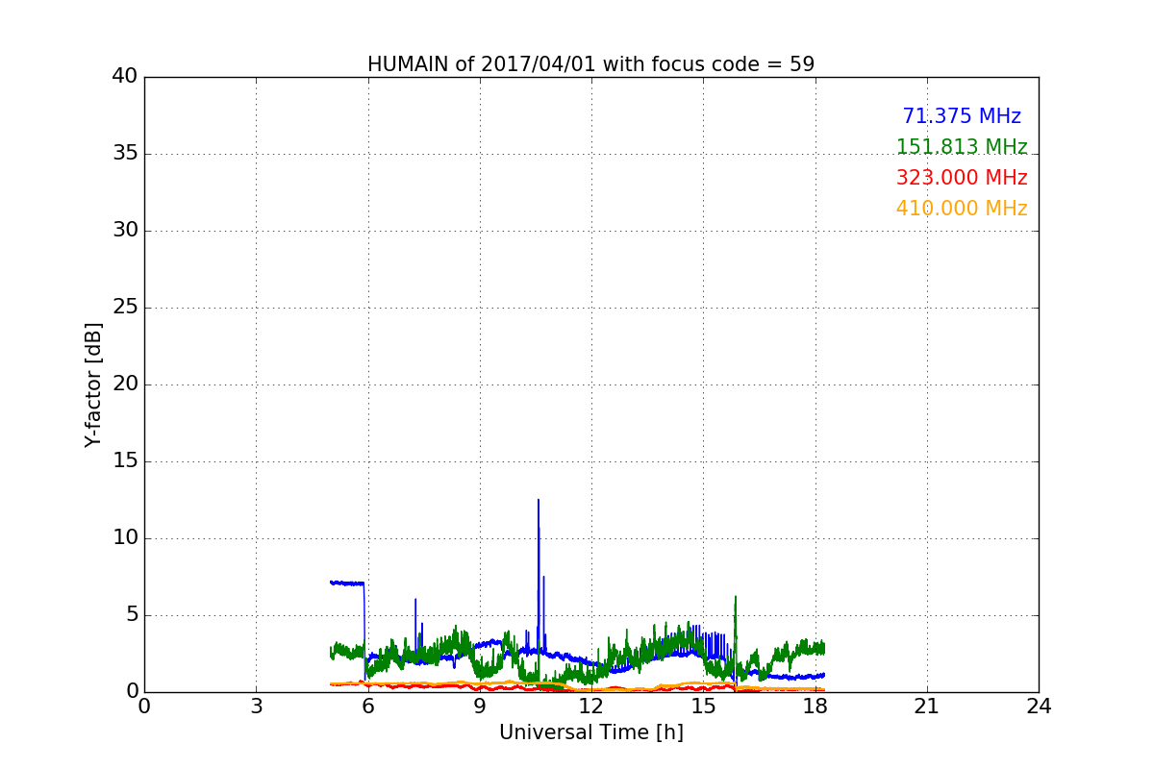Click the y-axis tick label 35
This screenshot has height=769, width=1154.
(124, 154)
